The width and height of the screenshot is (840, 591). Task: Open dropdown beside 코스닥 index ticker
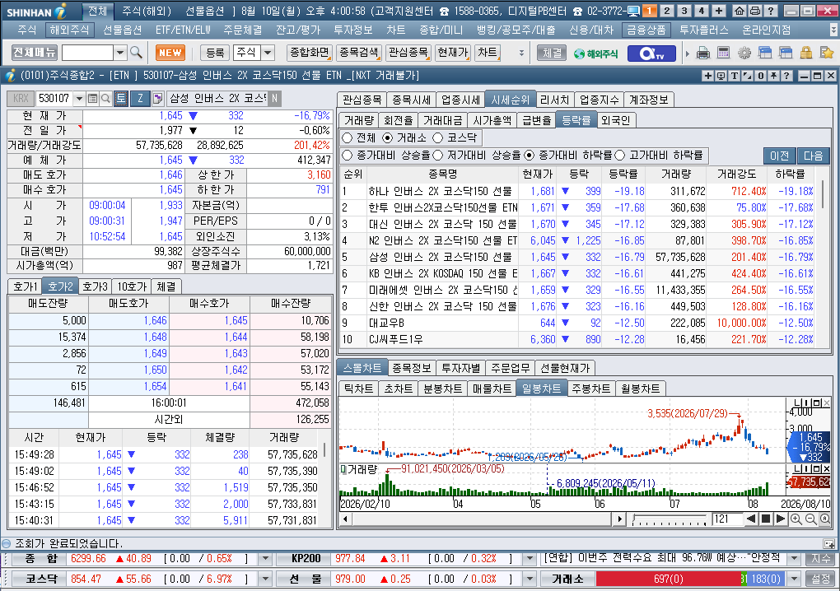pos(264,579)
